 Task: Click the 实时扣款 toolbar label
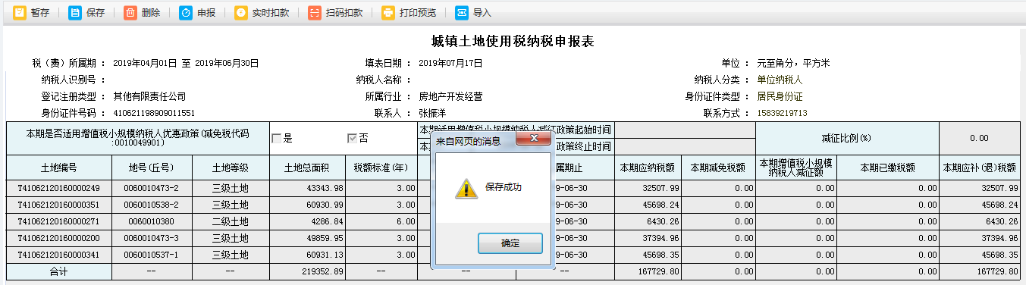[x=271, y=13]
